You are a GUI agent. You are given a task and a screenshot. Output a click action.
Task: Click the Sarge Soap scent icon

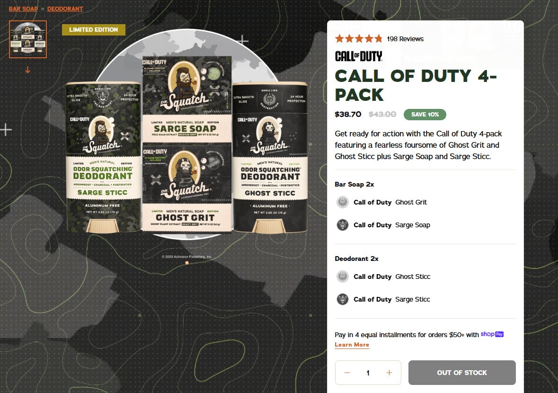tap(342, 225)
